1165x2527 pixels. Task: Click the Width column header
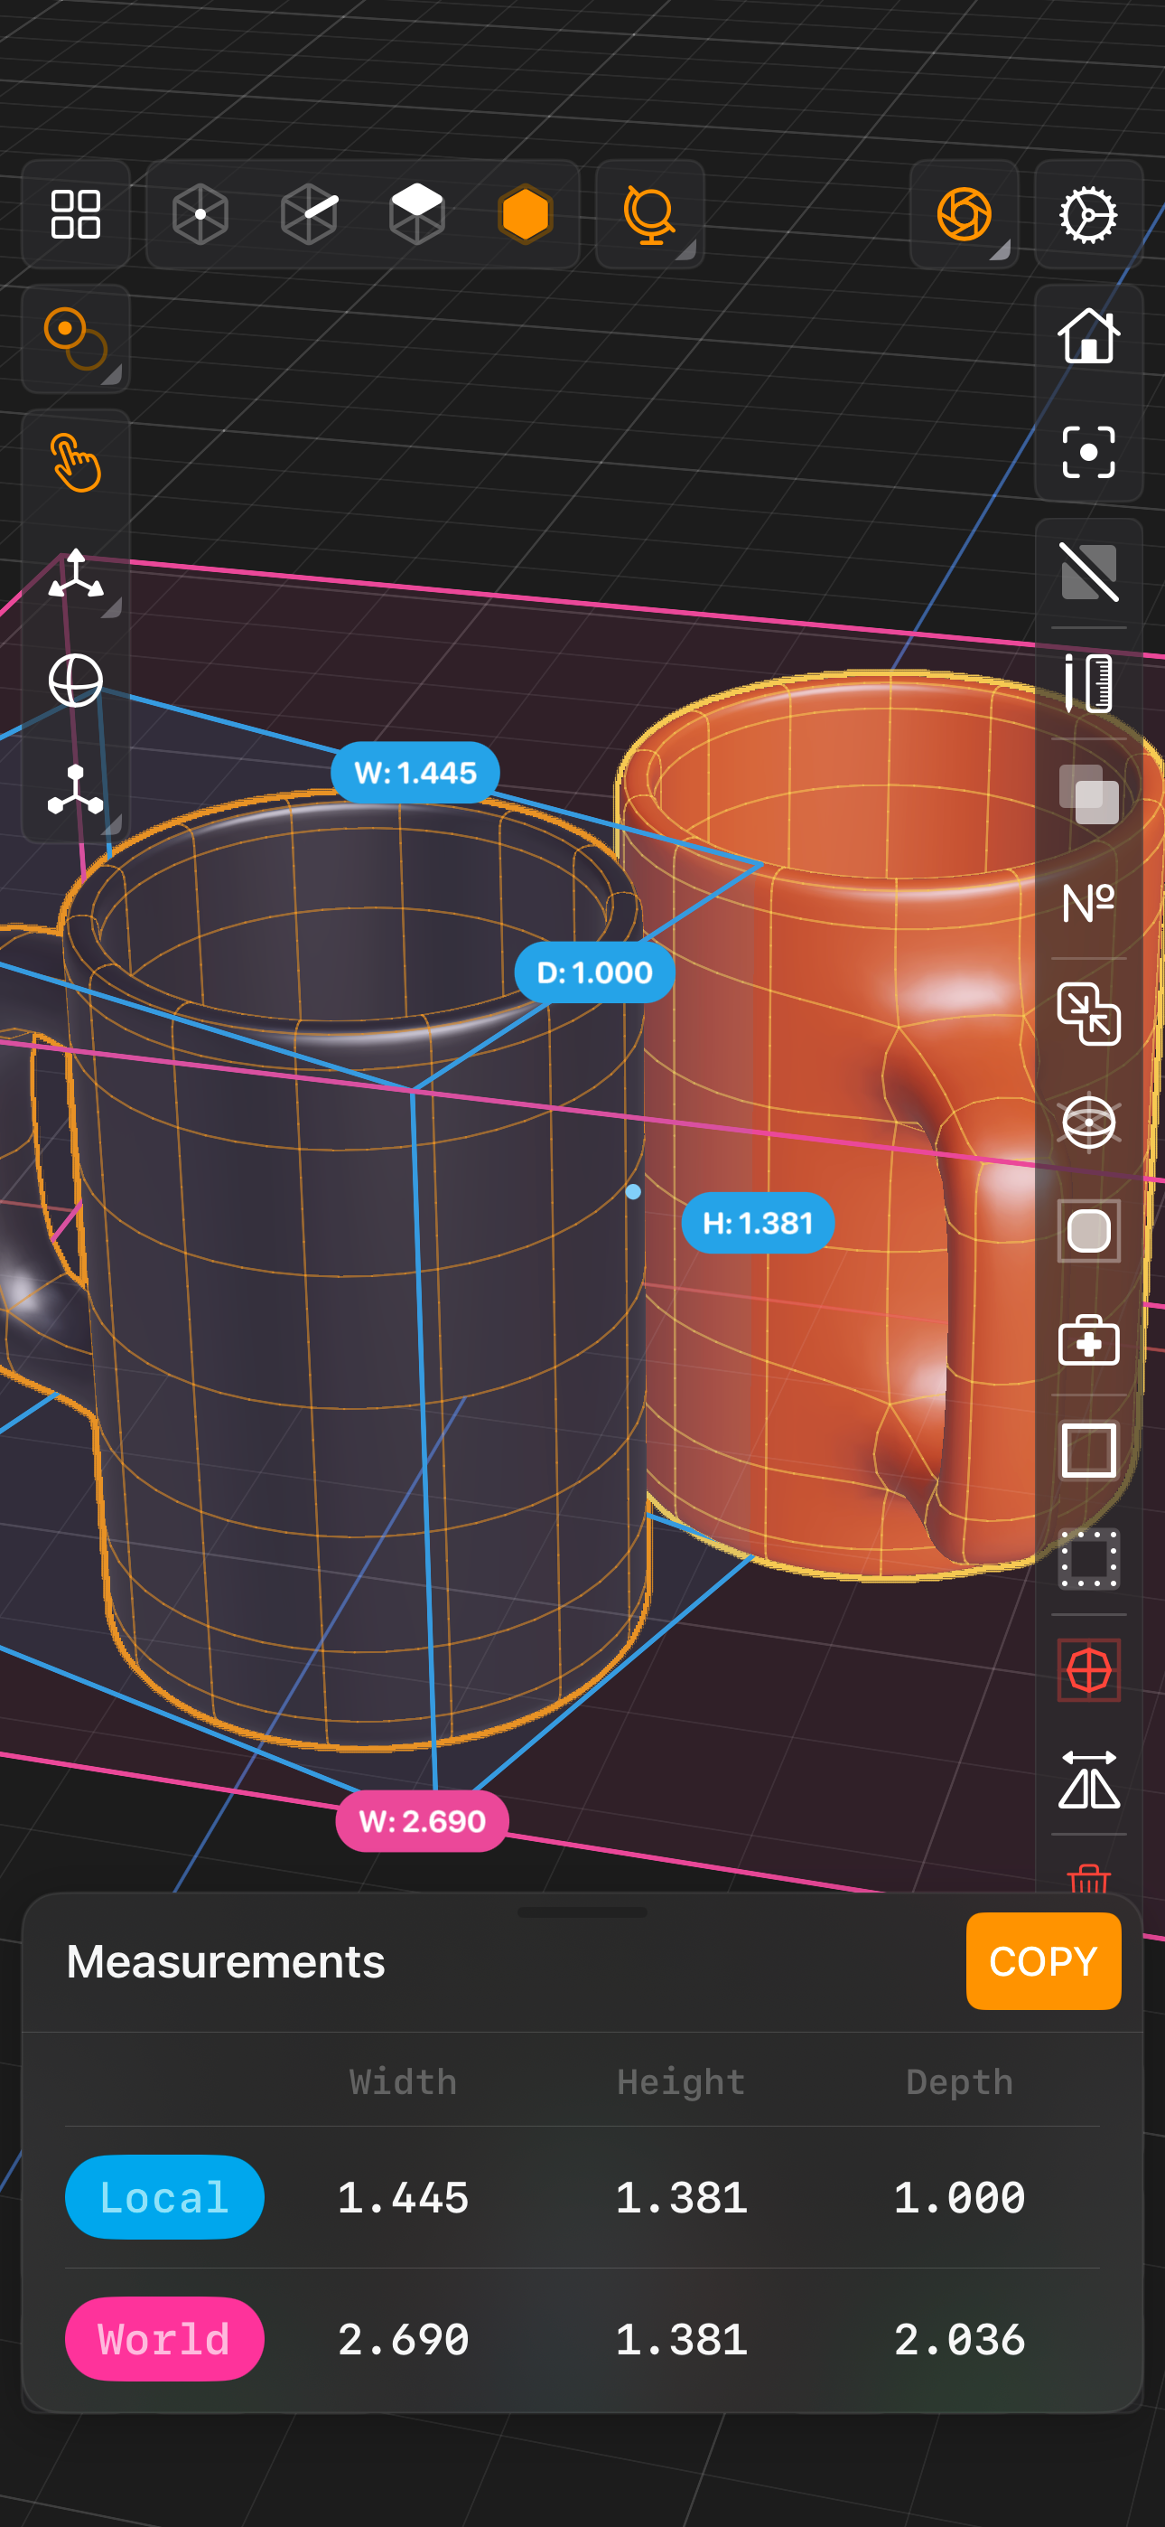(x=403, y=2081)
